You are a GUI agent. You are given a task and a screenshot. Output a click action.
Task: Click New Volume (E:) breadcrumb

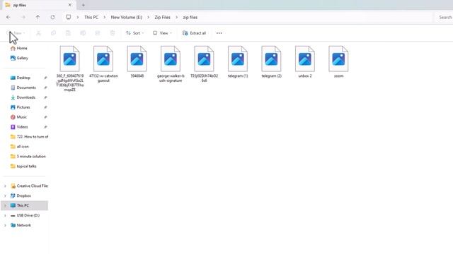(127, 17)
